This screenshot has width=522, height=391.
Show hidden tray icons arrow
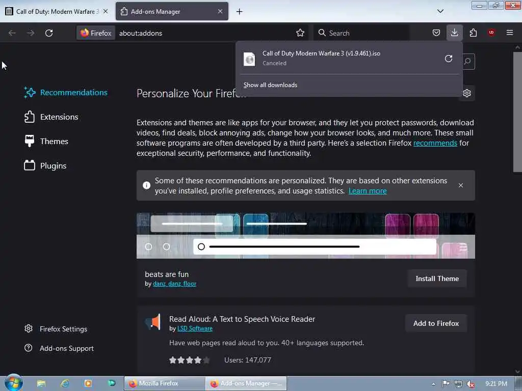pyautogui.click(x=433, y=384)
